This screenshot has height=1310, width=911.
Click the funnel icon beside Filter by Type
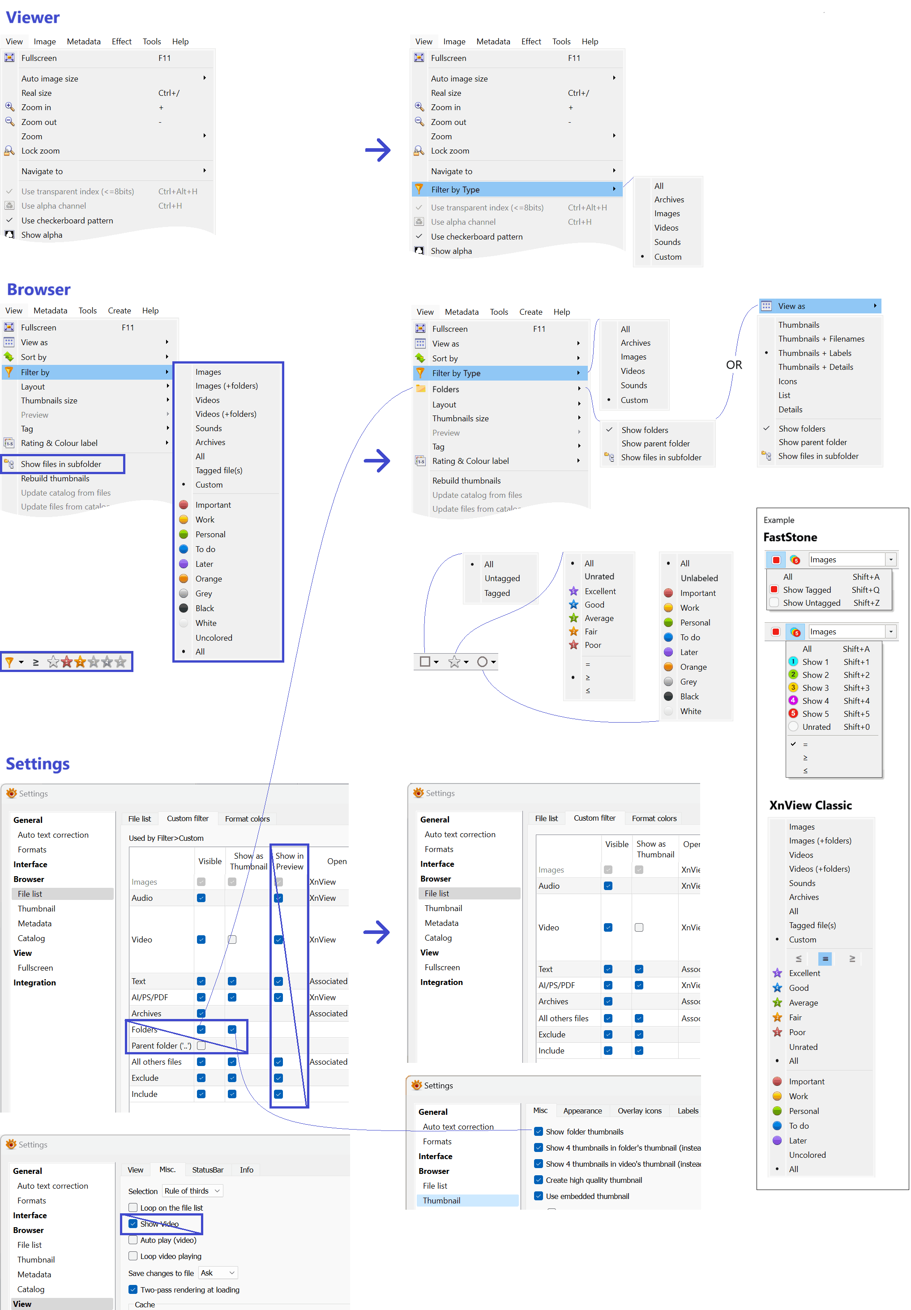pos(419,189)
